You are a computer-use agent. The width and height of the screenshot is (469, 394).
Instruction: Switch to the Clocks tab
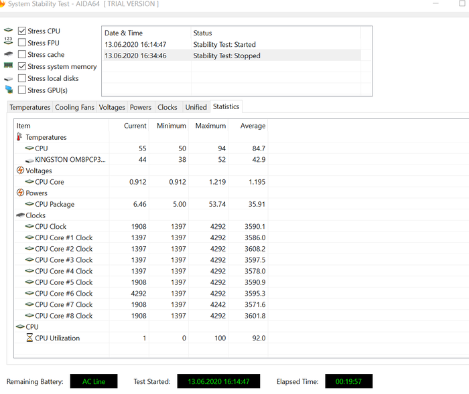coord(167,107)
